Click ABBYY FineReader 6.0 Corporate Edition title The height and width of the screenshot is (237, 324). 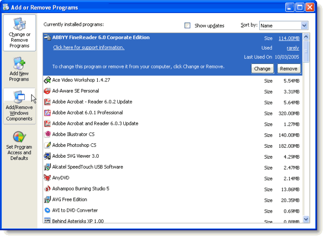101,37
